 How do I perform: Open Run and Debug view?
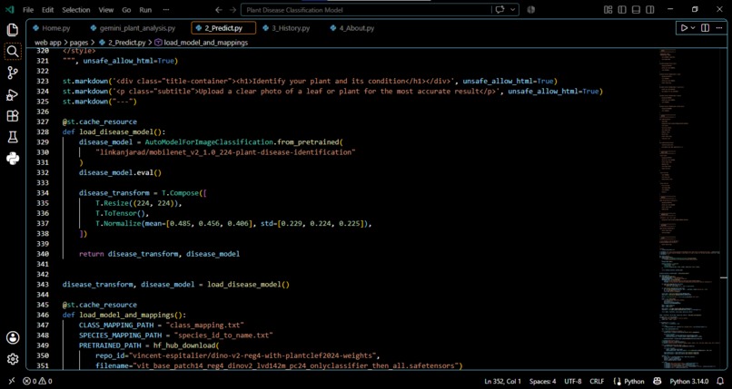click(x=13, y=94)
